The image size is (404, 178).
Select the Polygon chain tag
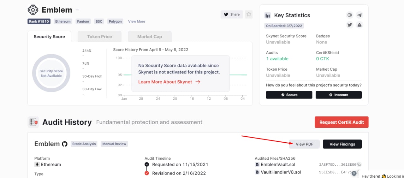click(115, 21)
